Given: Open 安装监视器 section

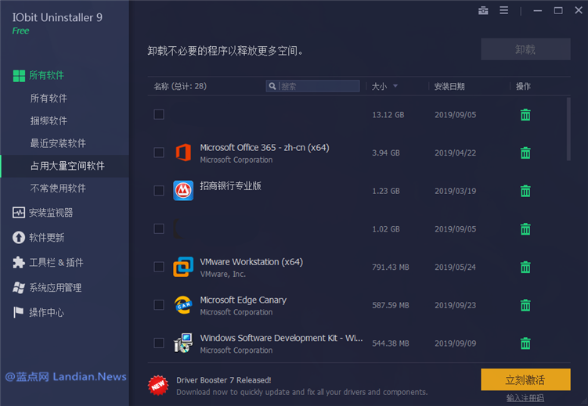Looking at the screenshot, I should 51,213.
